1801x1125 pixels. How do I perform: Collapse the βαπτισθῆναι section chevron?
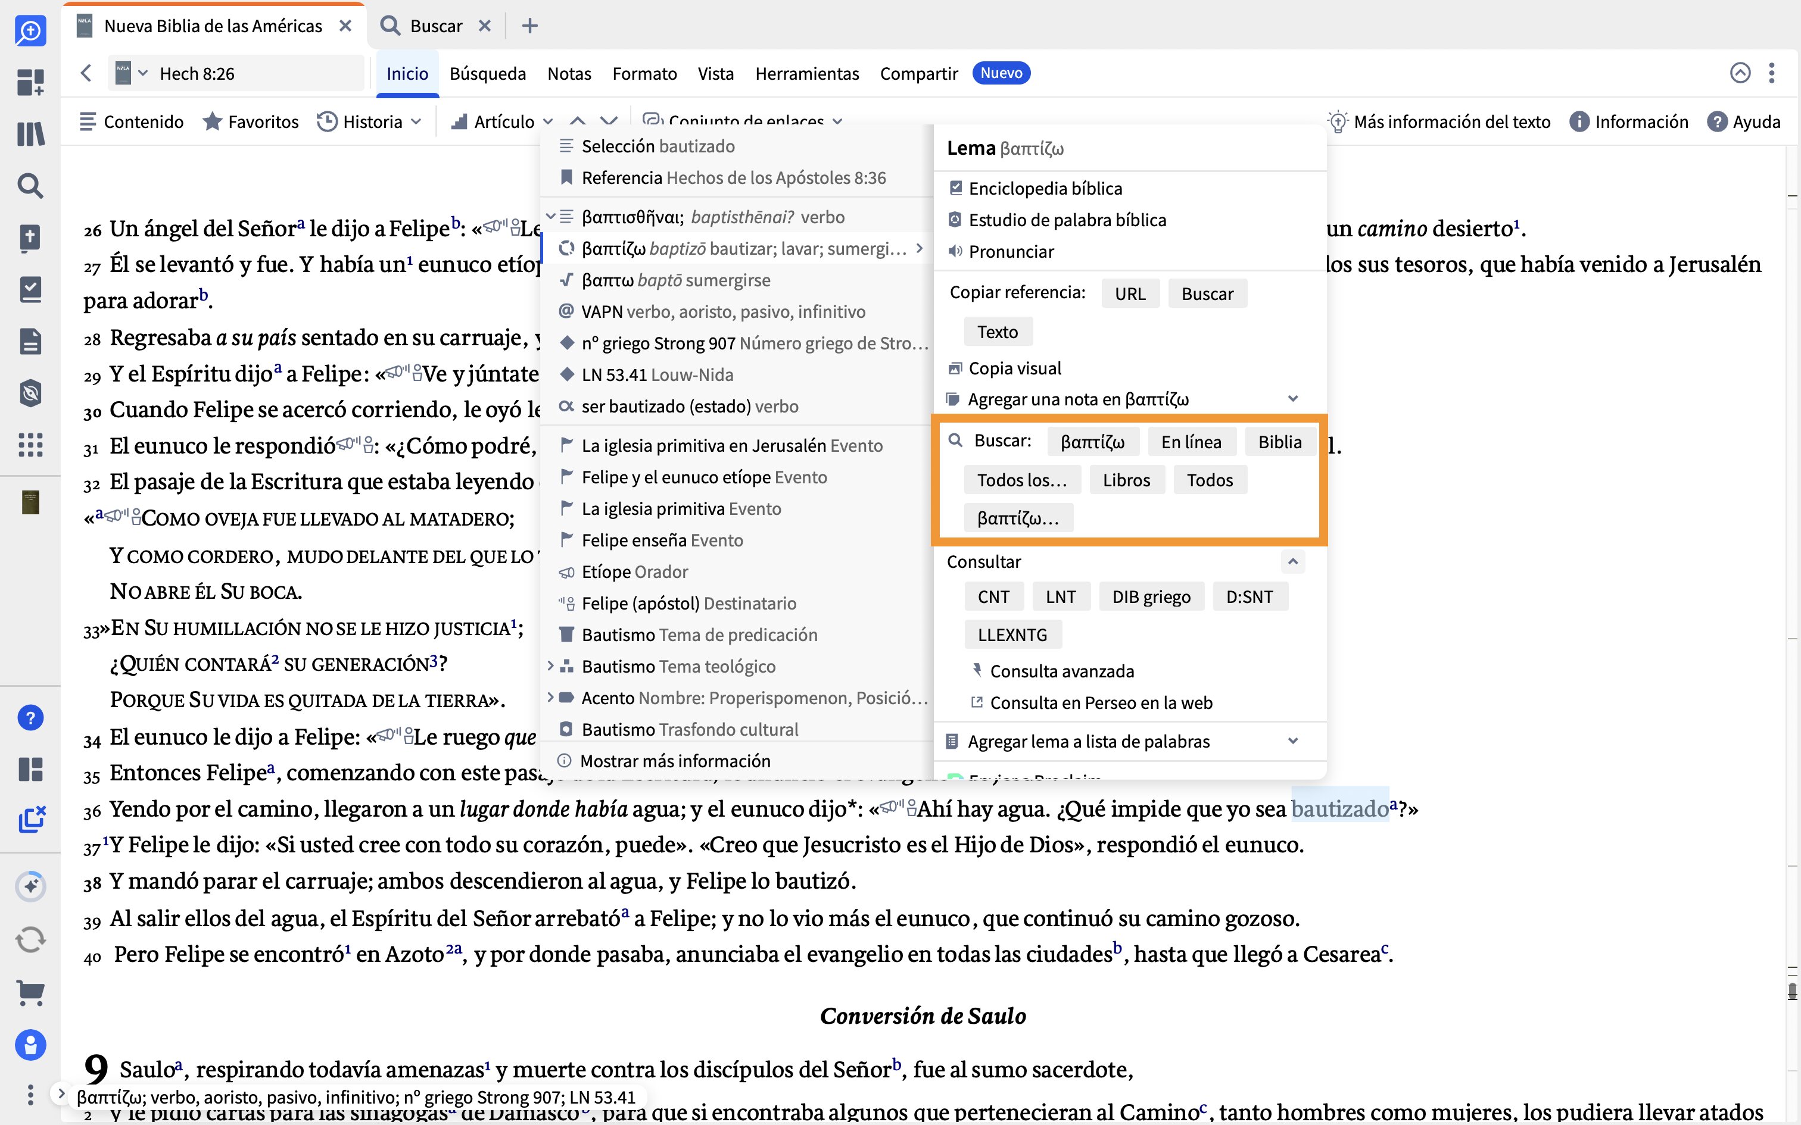point(551,217)
